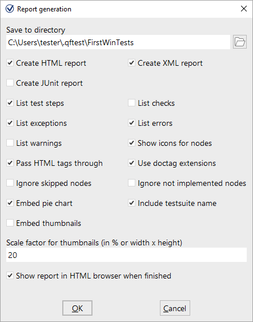Click the Save to directory field
The image size is (253, 322).
(118, 42)
